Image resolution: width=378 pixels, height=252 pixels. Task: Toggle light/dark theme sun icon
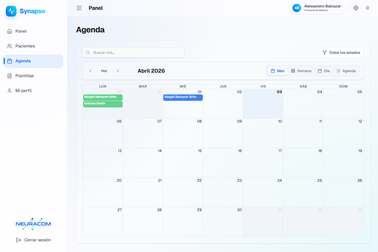coord(367,8)
